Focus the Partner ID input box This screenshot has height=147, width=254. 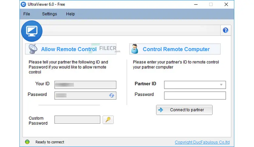point(195,85)
